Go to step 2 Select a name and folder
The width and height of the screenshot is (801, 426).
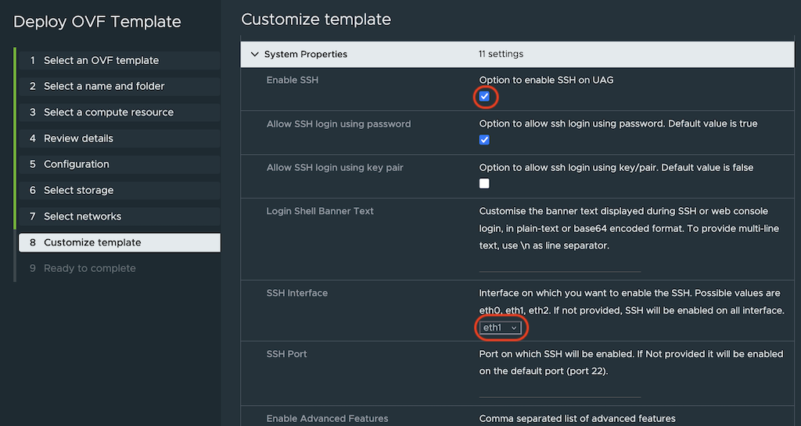[104, 86]
